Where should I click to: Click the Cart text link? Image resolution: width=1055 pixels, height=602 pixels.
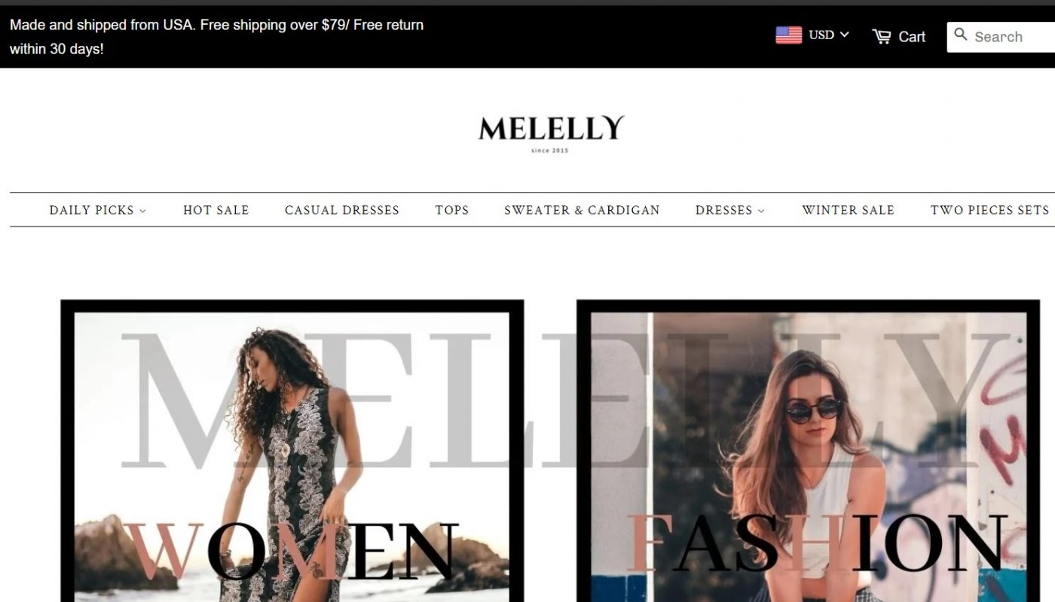[912, 36]
